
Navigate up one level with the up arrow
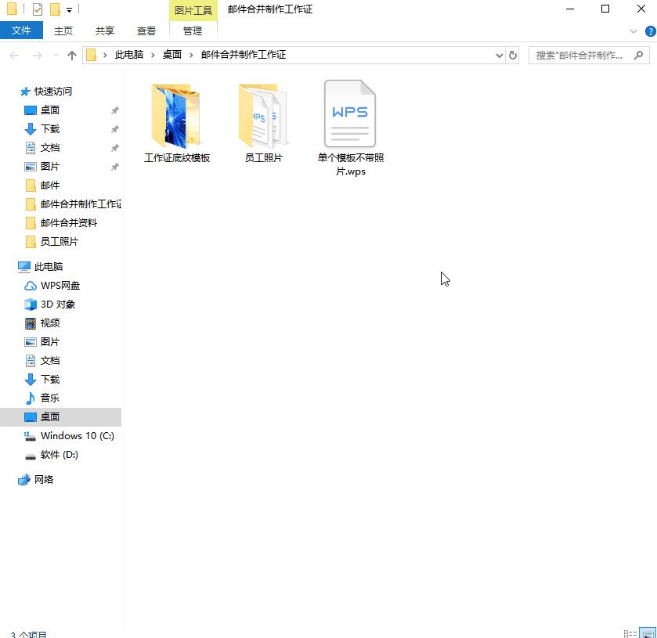tap(71, 56)
